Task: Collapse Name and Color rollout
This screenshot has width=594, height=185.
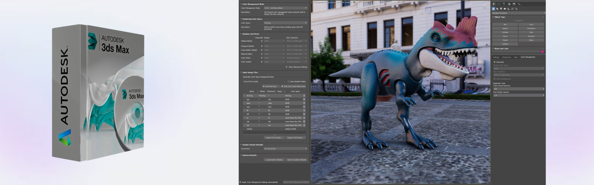Action: [493, 48]
